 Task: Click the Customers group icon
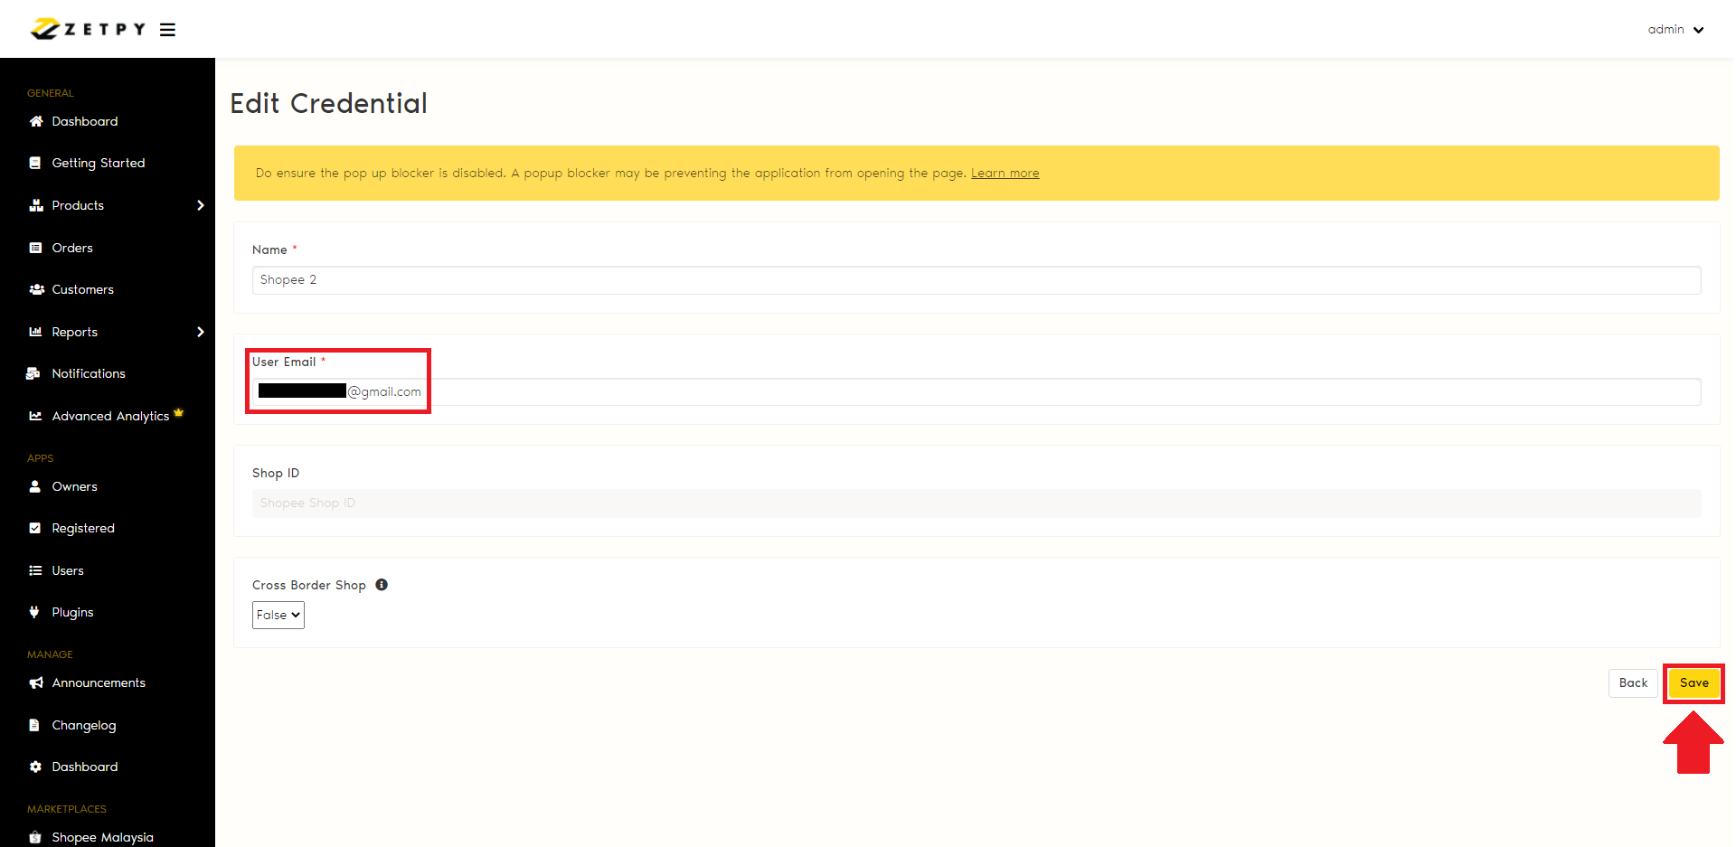37,289
